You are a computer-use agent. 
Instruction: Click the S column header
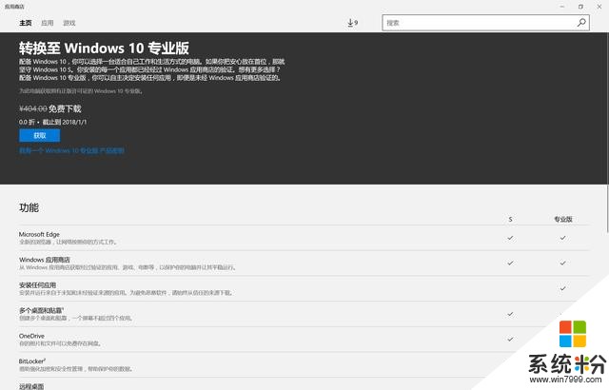pyautogui.click(x=510, y=219)
